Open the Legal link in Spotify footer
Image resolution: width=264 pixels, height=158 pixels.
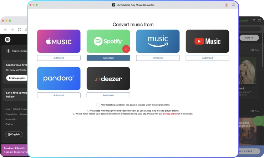point(8,109)
